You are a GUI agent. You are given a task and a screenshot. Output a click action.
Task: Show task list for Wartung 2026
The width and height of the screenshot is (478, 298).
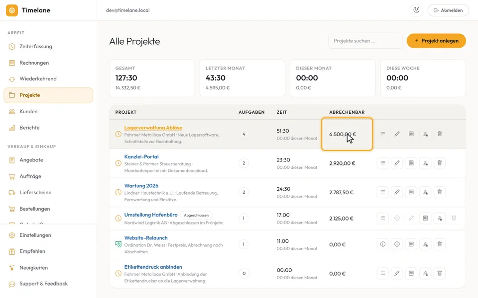383,192
